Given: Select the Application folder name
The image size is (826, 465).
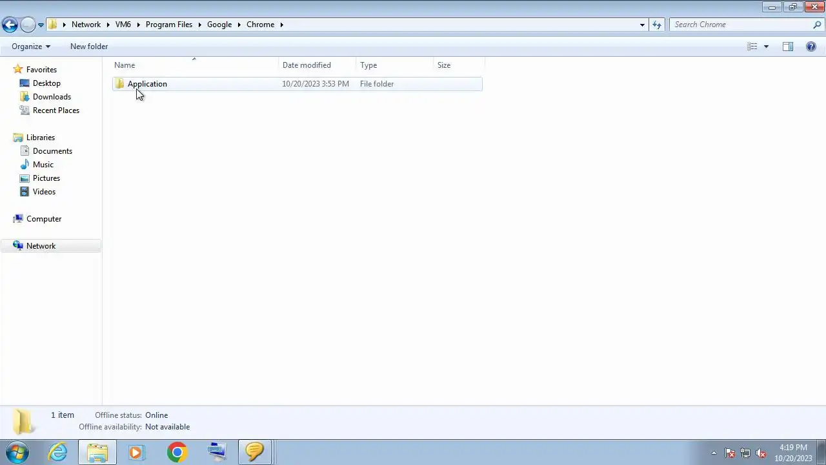Looking at the screenshot, I should (147, 84).
